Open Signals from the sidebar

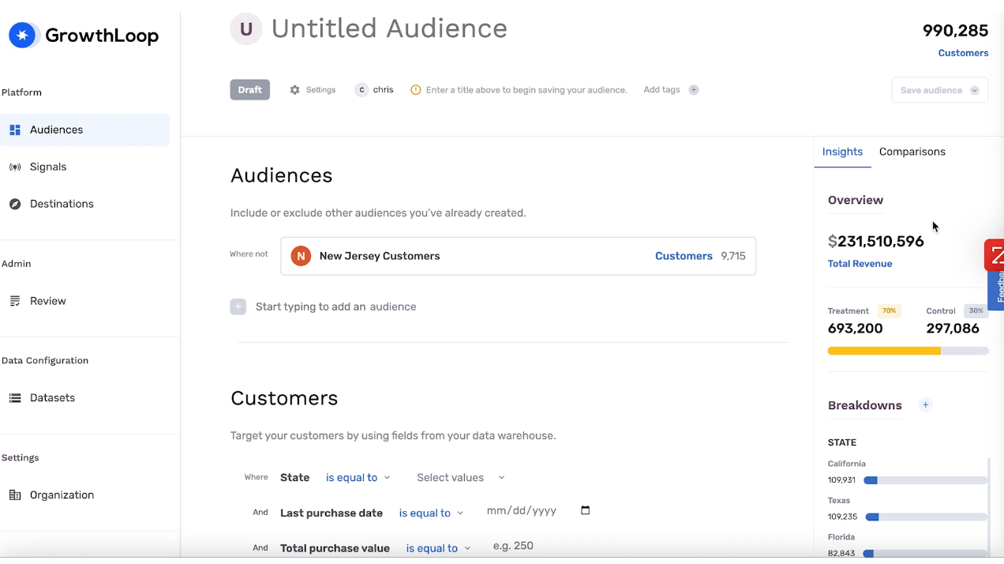point(48,167)
